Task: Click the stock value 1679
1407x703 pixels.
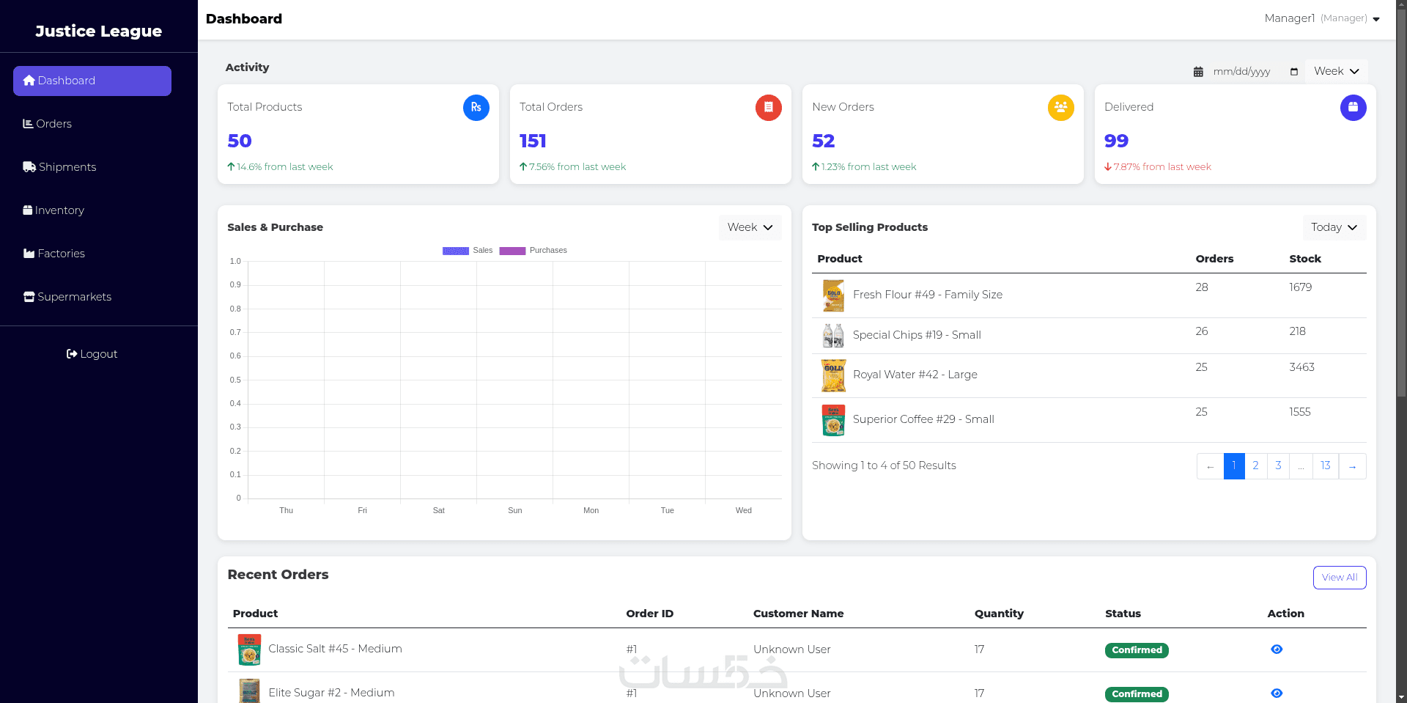Action: [x=1301, y=287]
